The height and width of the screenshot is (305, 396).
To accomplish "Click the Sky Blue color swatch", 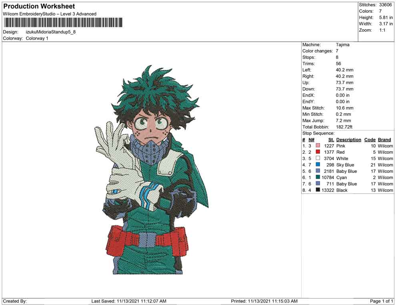I will point(318,165).
